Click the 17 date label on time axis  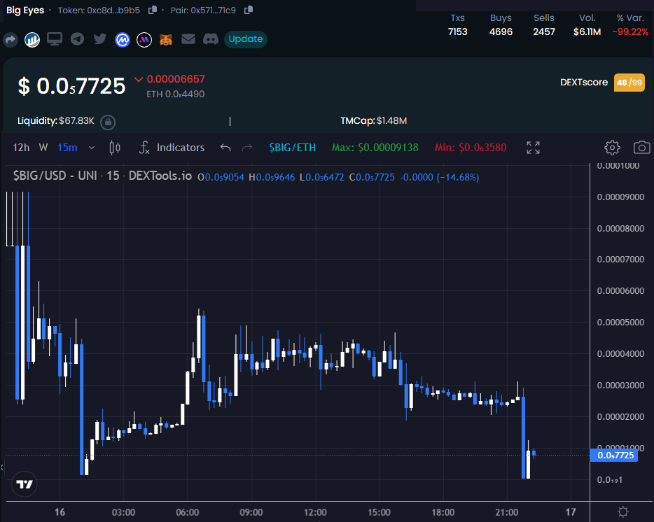coord(571,512)
